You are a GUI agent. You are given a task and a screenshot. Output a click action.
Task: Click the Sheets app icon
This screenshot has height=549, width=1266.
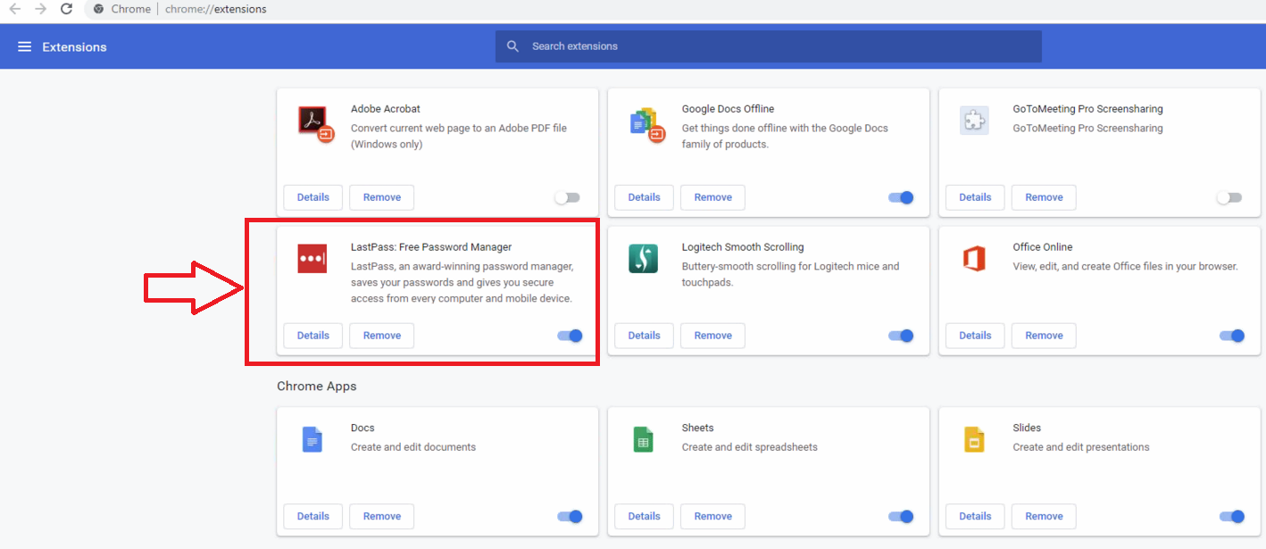[x=643, y=439]
